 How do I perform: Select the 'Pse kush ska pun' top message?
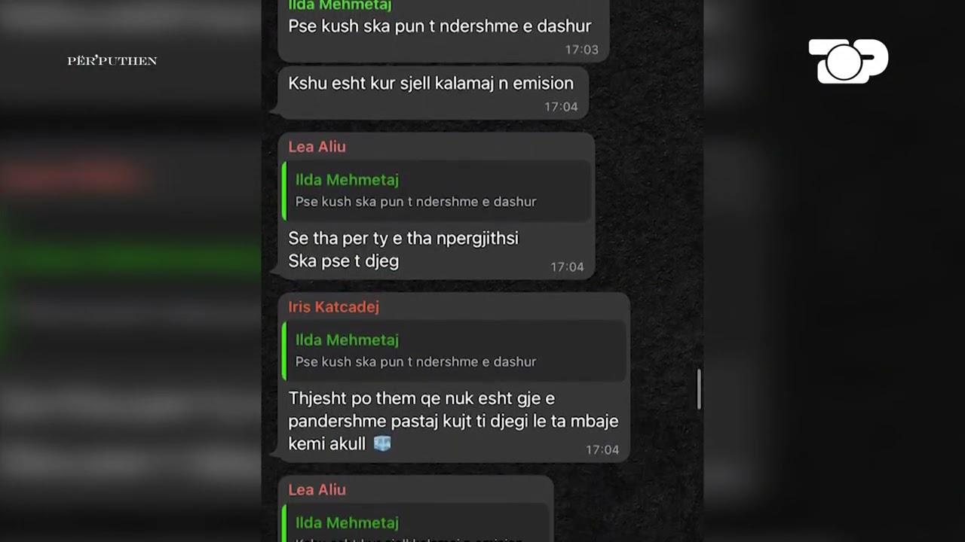(x=443, y=30)
